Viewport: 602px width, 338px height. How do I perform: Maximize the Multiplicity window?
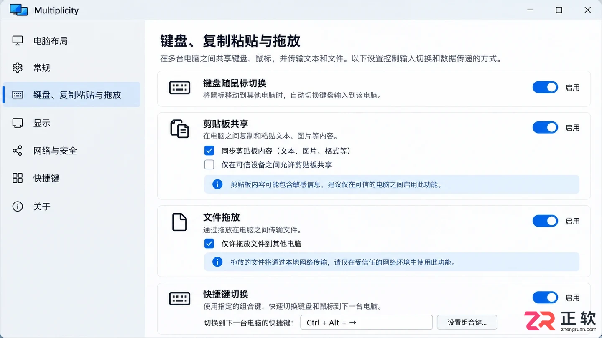coord(559,10)
